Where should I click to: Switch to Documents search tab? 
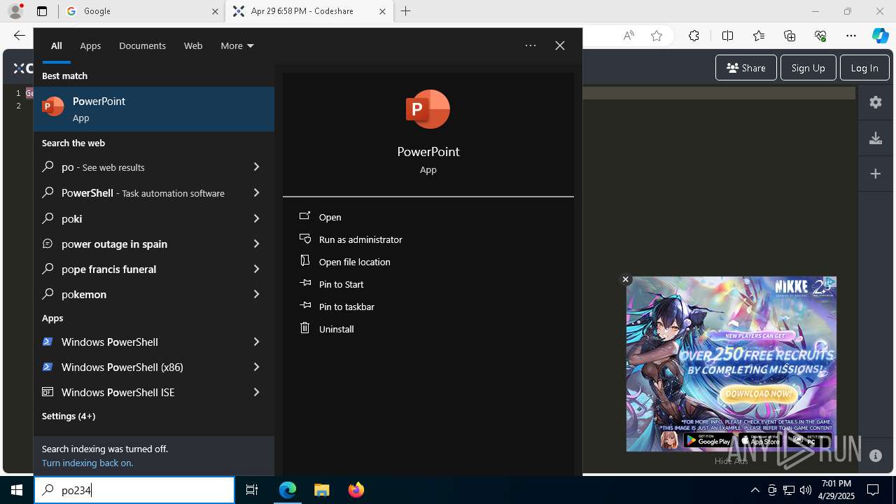tap(142, 45)
